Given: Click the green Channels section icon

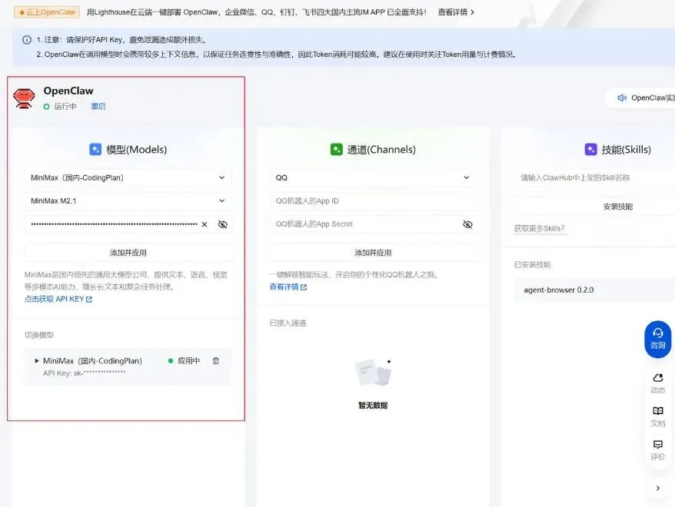Looking at the screenshot, I should coord(336,149).
